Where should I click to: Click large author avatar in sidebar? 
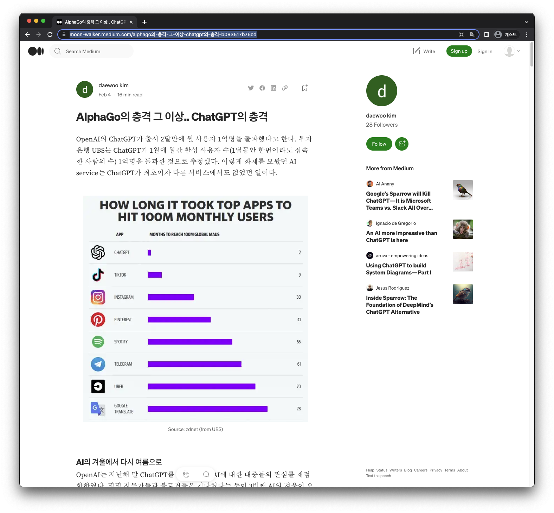click(x=382, y=91)
